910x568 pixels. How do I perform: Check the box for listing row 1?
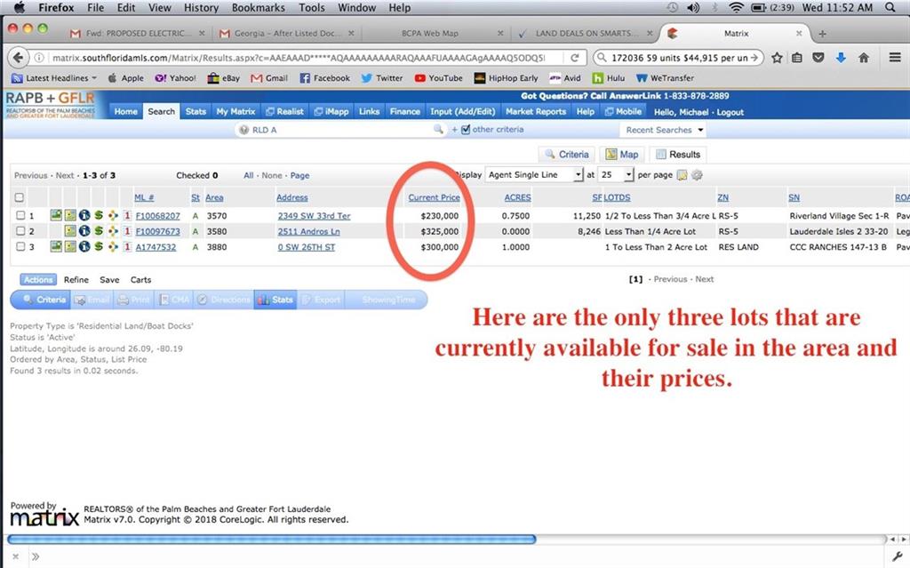click(x=20, y=216)
